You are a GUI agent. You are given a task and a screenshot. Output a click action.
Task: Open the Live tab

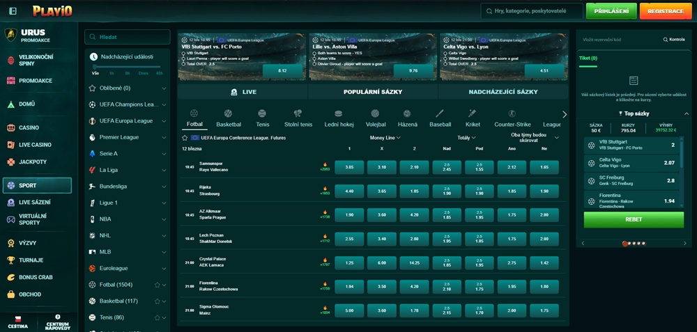tap(242, 92)
